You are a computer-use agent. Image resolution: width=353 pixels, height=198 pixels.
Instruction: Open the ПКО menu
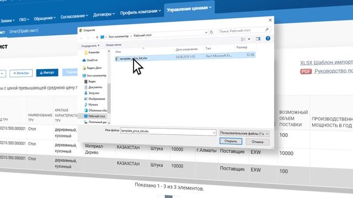point(24,20)
